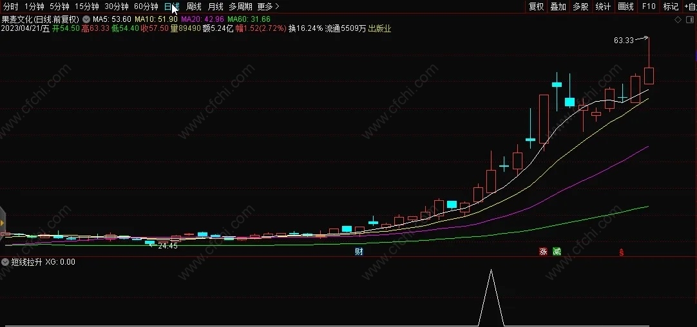This screenshot has height=327, width=697.
Task: Click the MA60: 31.66 label
Action: click(x=249, y=19)
